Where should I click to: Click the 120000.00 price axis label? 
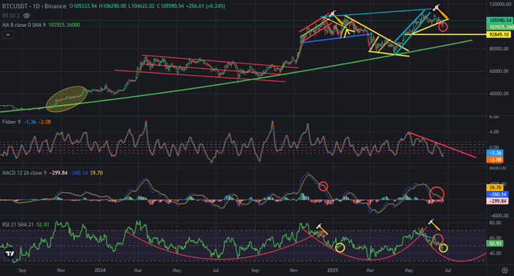499,4
